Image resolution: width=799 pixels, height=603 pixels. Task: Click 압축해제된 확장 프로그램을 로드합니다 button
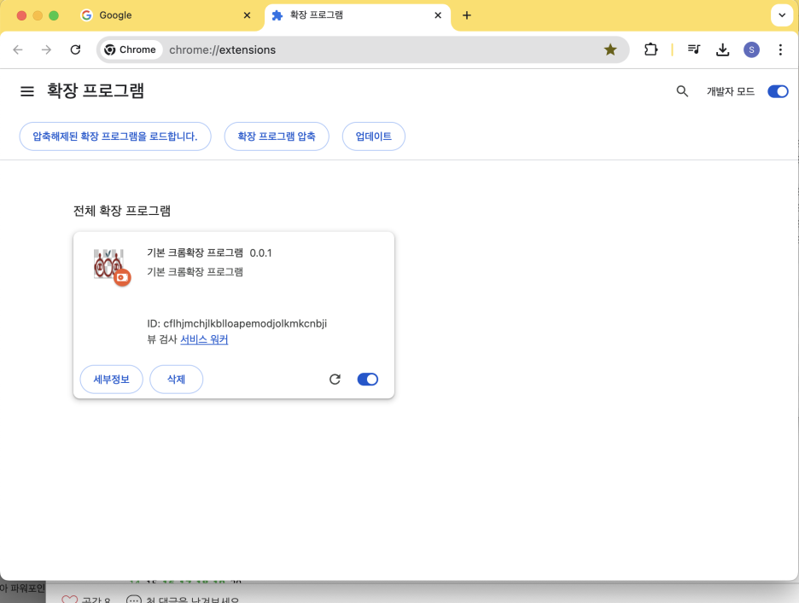(115, 136)
